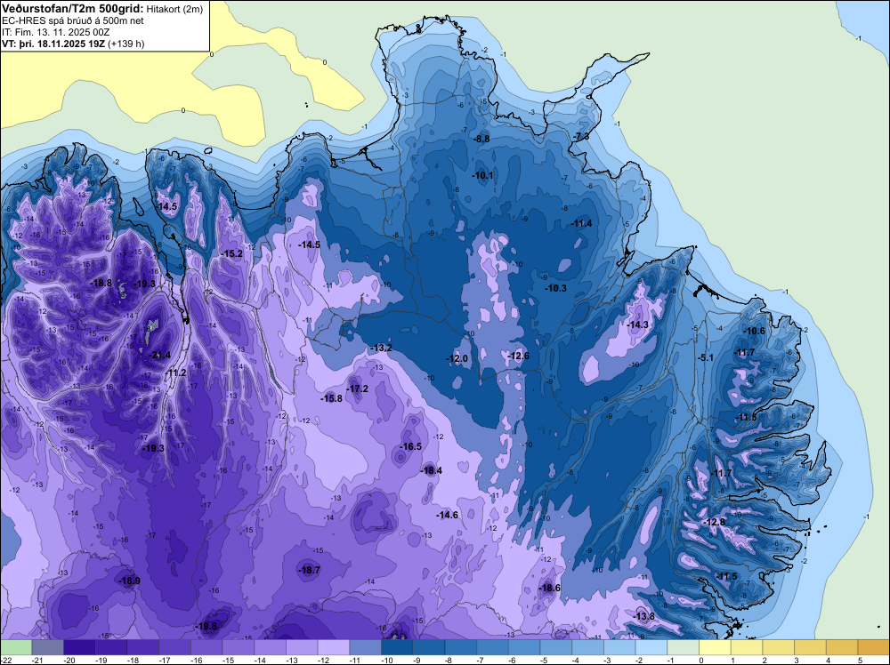Click the -16.5 temperature value
The image size is (890, 665).
click(x=410, y=446)
